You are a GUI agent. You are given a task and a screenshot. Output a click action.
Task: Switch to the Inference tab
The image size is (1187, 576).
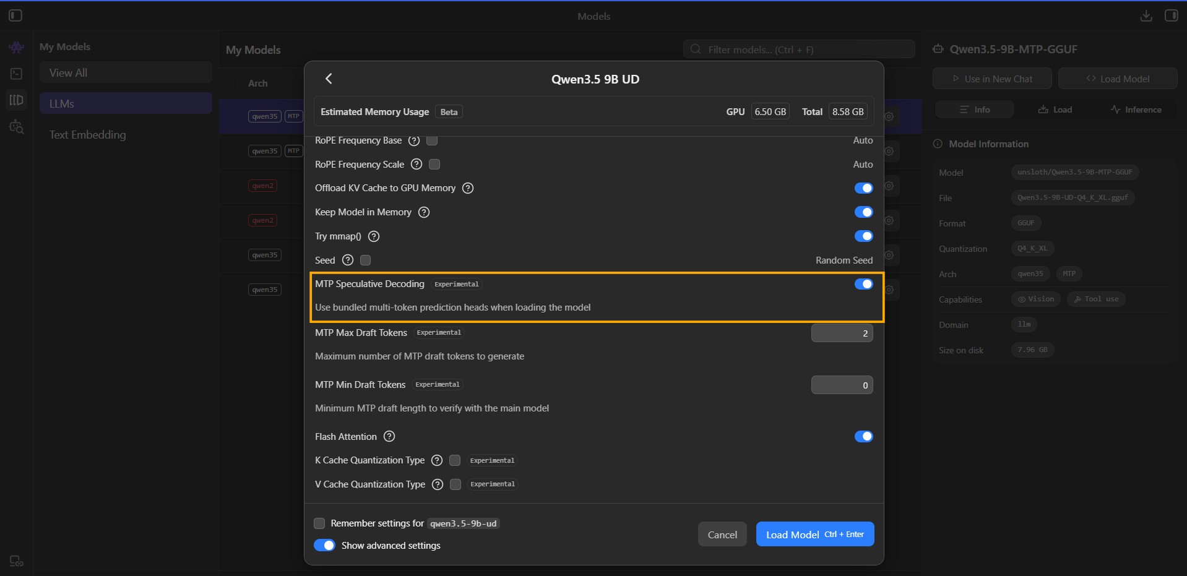[x=1136, y=110]
